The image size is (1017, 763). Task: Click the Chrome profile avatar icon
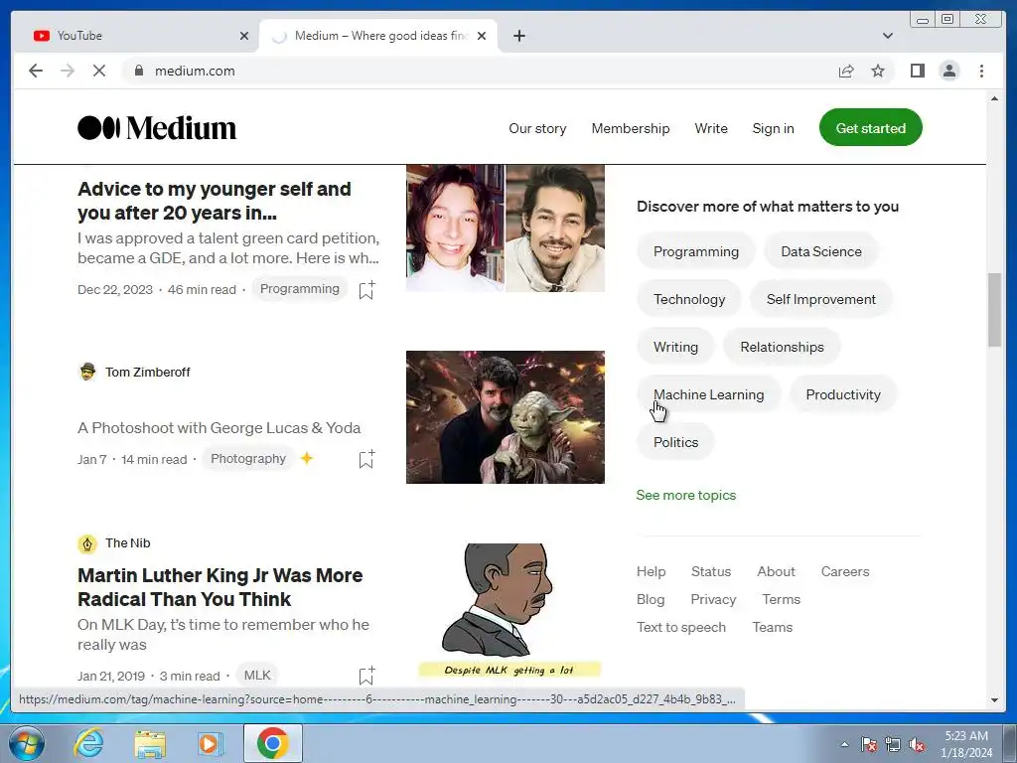point(948,71)
